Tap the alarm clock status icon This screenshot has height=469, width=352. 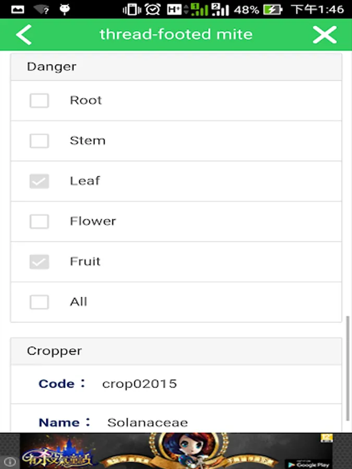point(152,9)
